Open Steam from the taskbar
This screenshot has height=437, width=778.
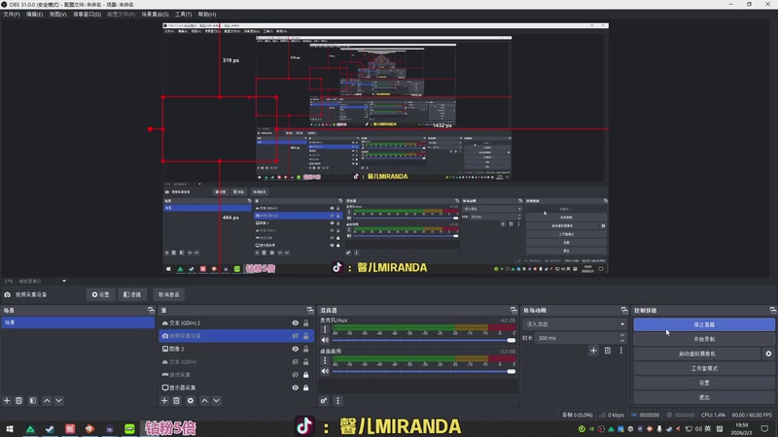point(50,428)
